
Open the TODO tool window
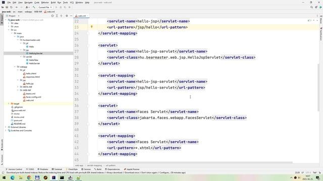click(30, 169)
